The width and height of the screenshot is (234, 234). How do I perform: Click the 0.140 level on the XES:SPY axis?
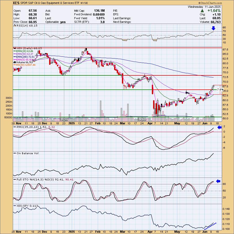pos(226,209)
